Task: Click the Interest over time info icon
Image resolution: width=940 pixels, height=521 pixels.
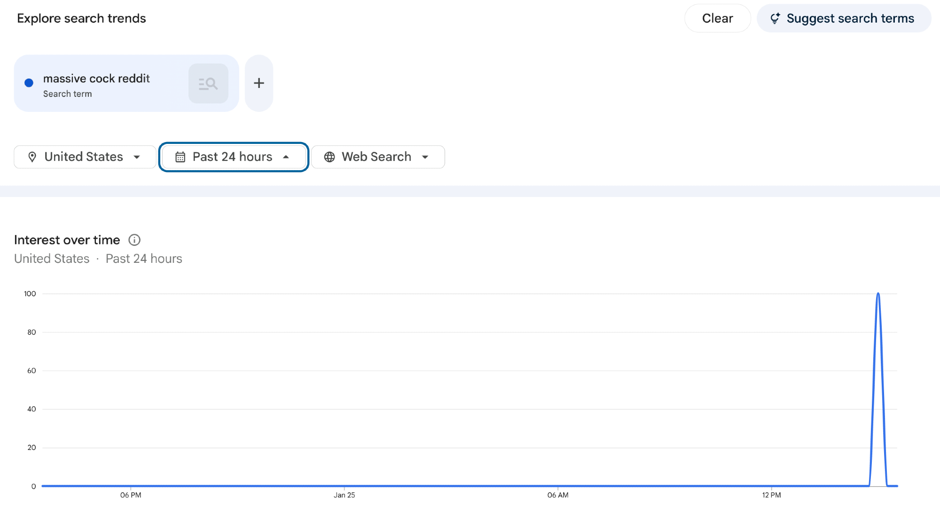Action: pos(134,240)
